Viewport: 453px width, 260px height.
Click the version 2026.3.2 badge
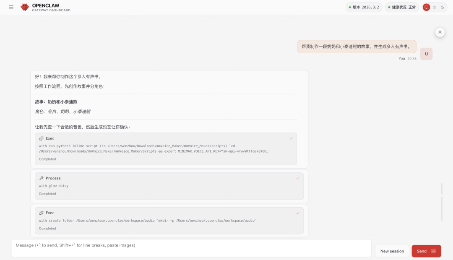(364, 7)
